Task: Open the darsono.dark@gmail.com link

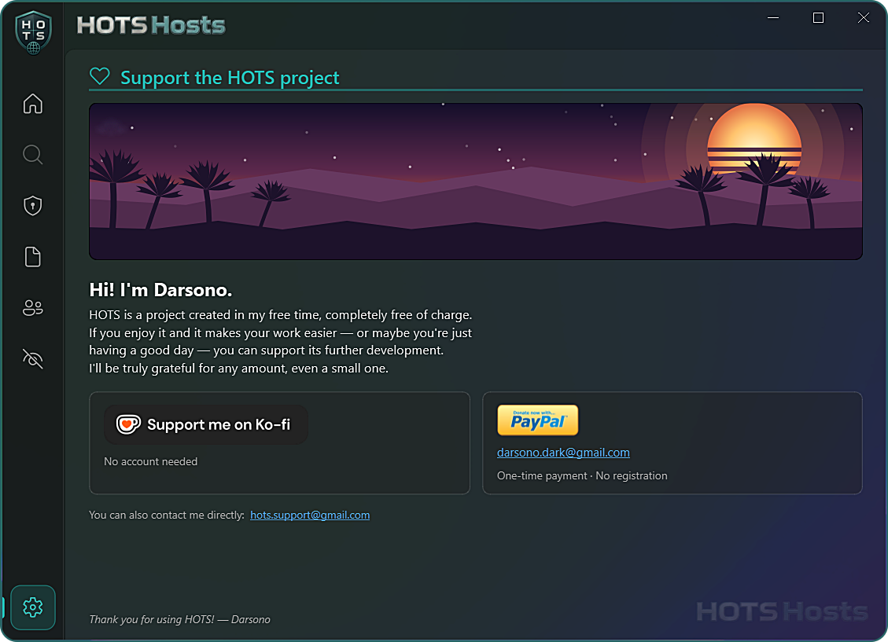Action: pos(563,453)
